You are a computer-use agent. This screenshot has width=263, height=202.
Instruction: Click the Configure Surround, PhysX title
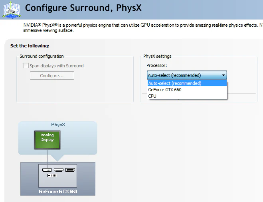[x=83, y=8]
